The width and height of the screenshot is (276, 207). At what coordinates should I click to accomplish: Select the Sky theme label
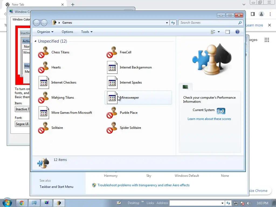click(149, 176)
